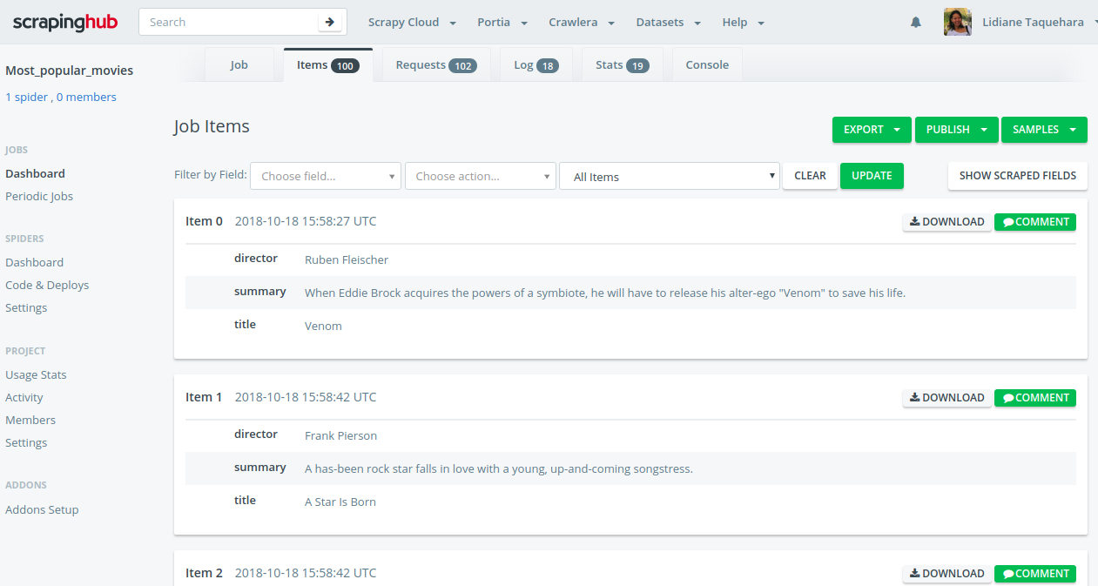Screen dimensions: 1098x586
Task: Add a comment to Item 1
Action: pyautogui.click(x=1035, y=398)
